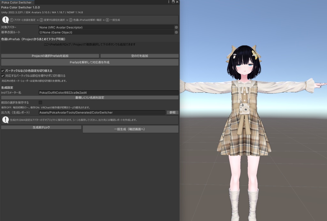Click the avatar's head in scene view
Viewport: 327px width, 221px height.
[244, 63]
